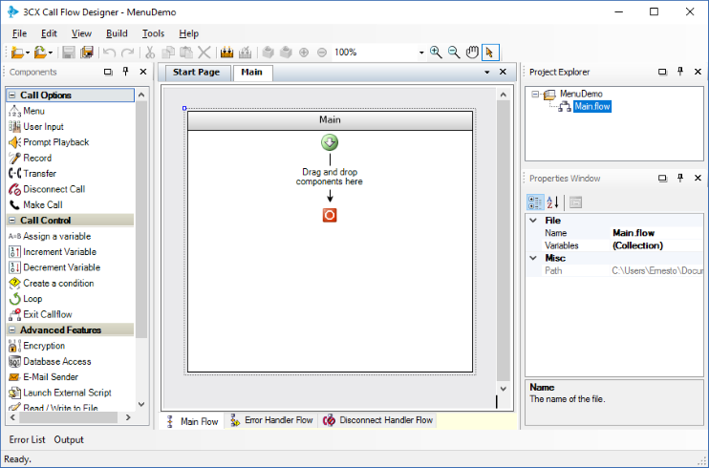709x468 pixels.
Task: Activate the pointer selection tool
Action: [x=490, y=53]
